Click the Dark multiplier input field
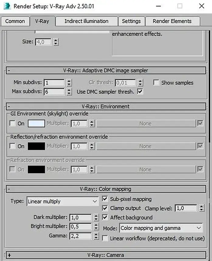Image resolution: width=212 pixels, height=261 pixels. 81,217
